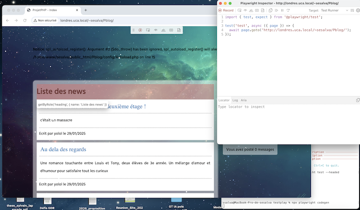Click assert text icon in page overlay toolbar
The image size is (360, 210).
pos(163,30)
